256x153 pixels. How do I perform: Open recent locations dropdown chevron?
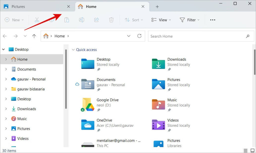[x=25, y=36]
